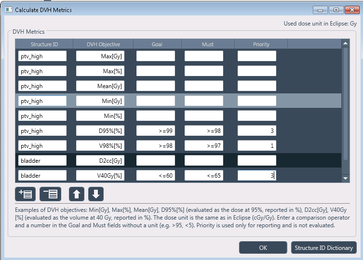Click the Must field in D2cc[Gy] row
The height and width of the screenshot is (260, 363).
click(x=204, y=160)
